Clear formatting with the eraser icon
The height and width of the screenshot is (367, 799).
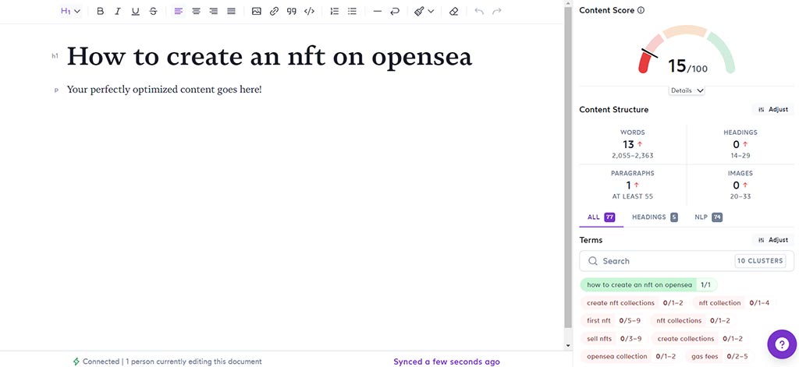(454, 12)
